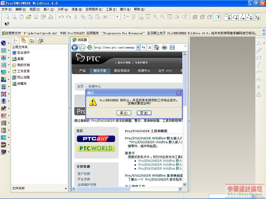The image size is (266, 199).
Task: Open the 编辑(E) menu
Action: pyautogui.click(x=21, y=9)
